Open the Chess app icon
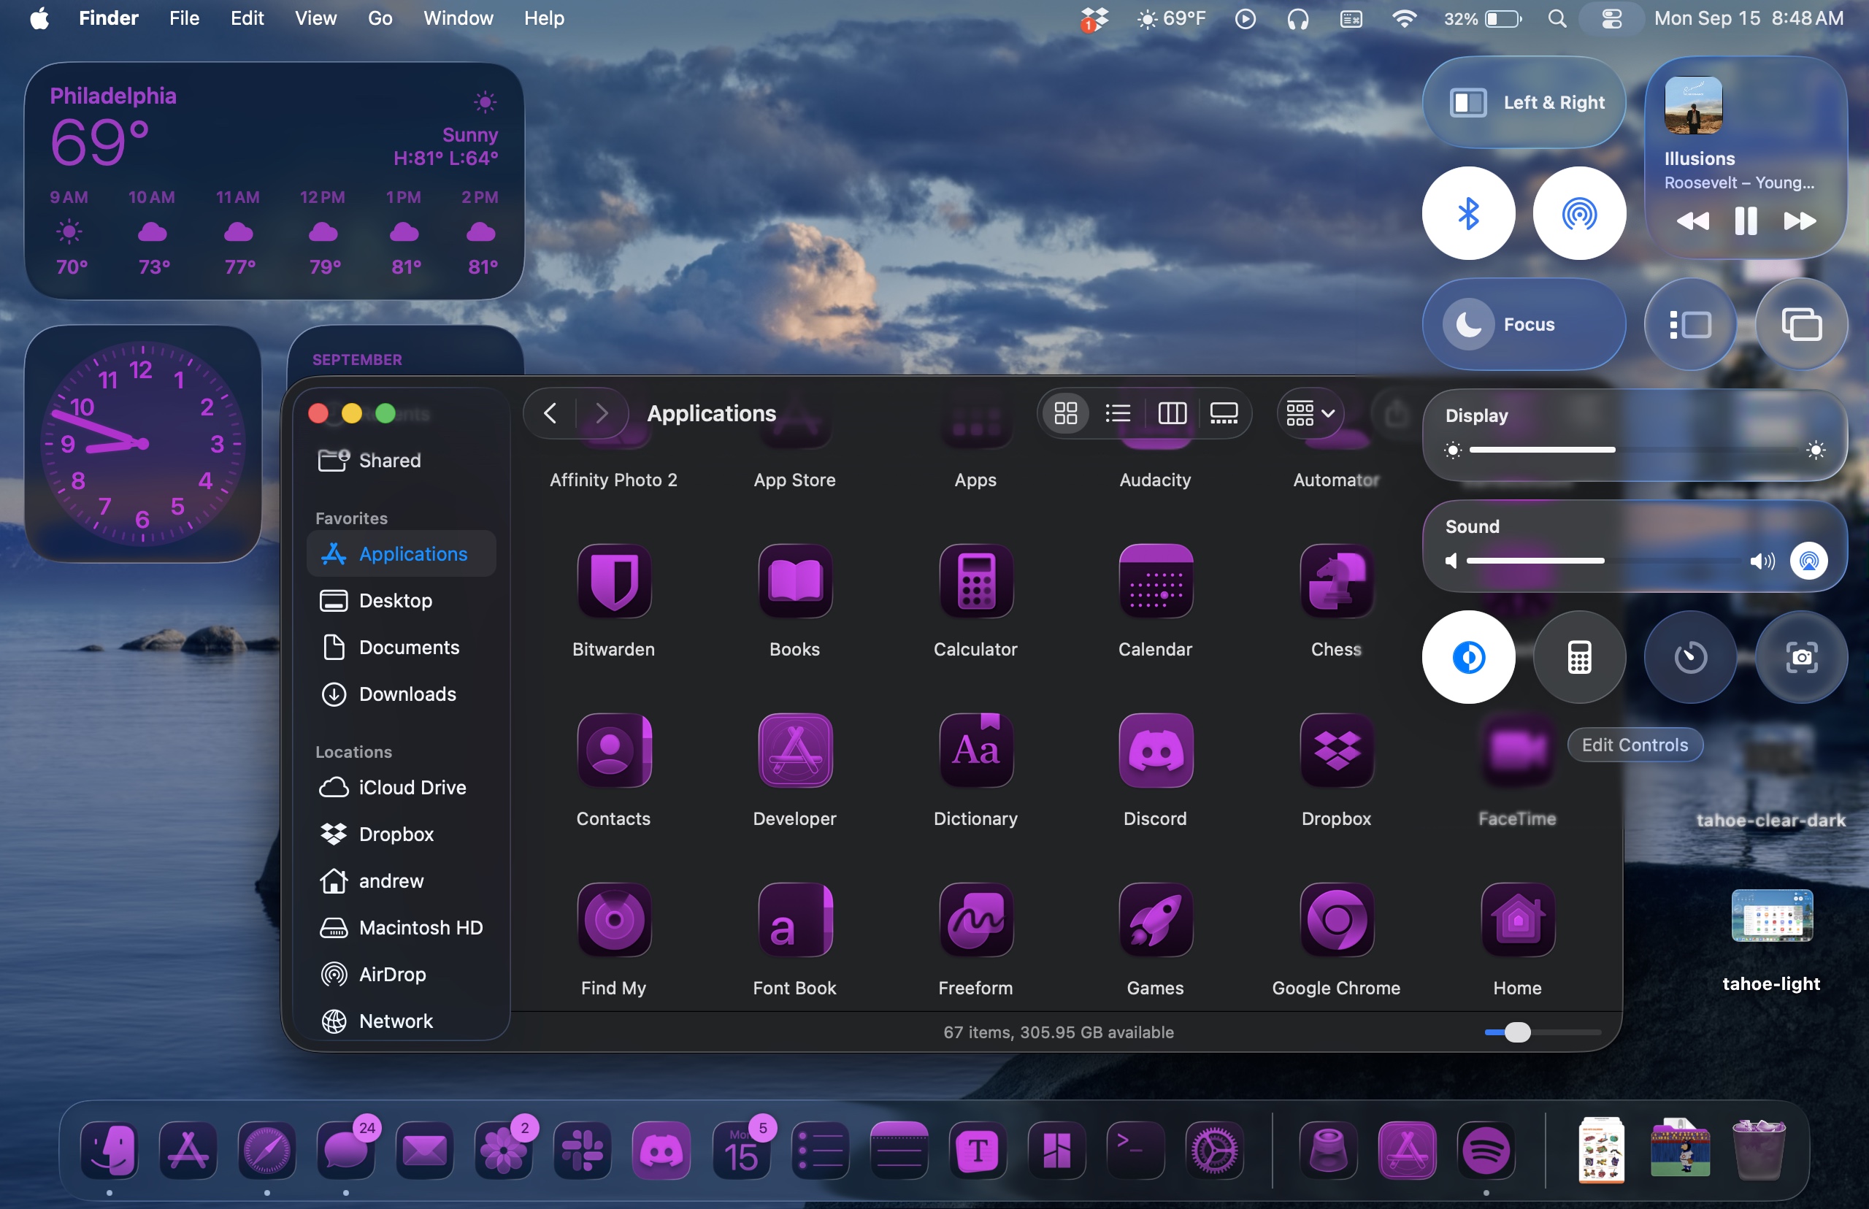The height and width of the screenshot is (1209, 1869). coord(1336,582)
